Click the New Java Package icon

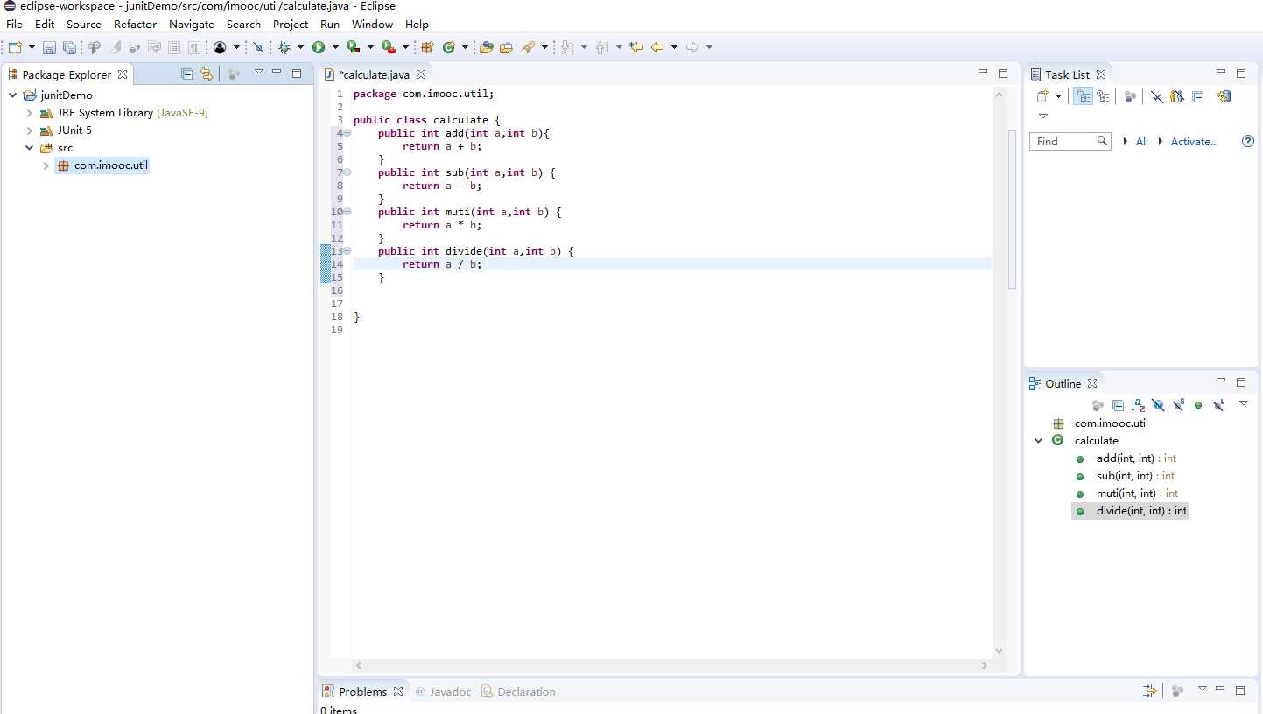[x=427, y=47]
